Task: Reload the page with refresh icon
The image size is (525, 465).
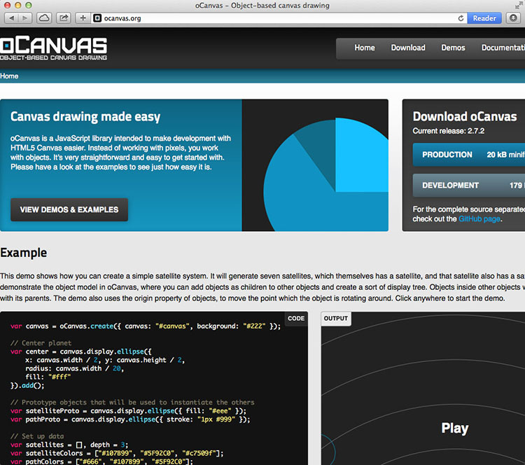Action: tap(461, 18)
